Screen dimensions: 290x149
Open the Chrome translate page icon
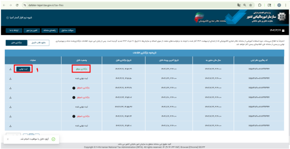click(x=239, y=5)
